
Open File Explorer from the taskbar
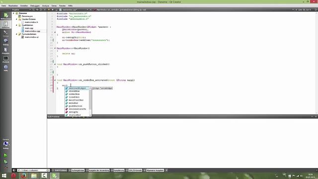pos(34,176)
